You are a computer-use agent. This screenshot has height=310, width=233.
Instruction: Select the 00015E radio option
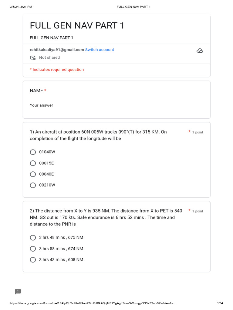tap(33, 163)
